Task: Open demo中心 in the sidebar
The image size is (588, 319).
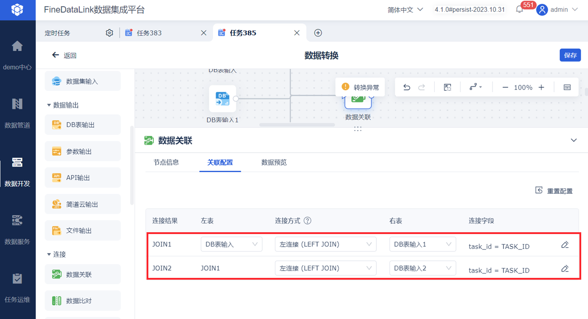Action: pos(17,56)
